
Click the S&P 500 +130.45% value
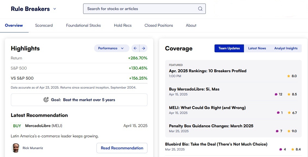(138, 68)
